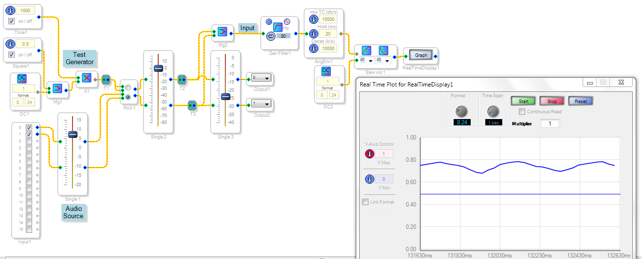
Task: Enable Input1 channel 2 checkbox
Action: tap(29, 141)
